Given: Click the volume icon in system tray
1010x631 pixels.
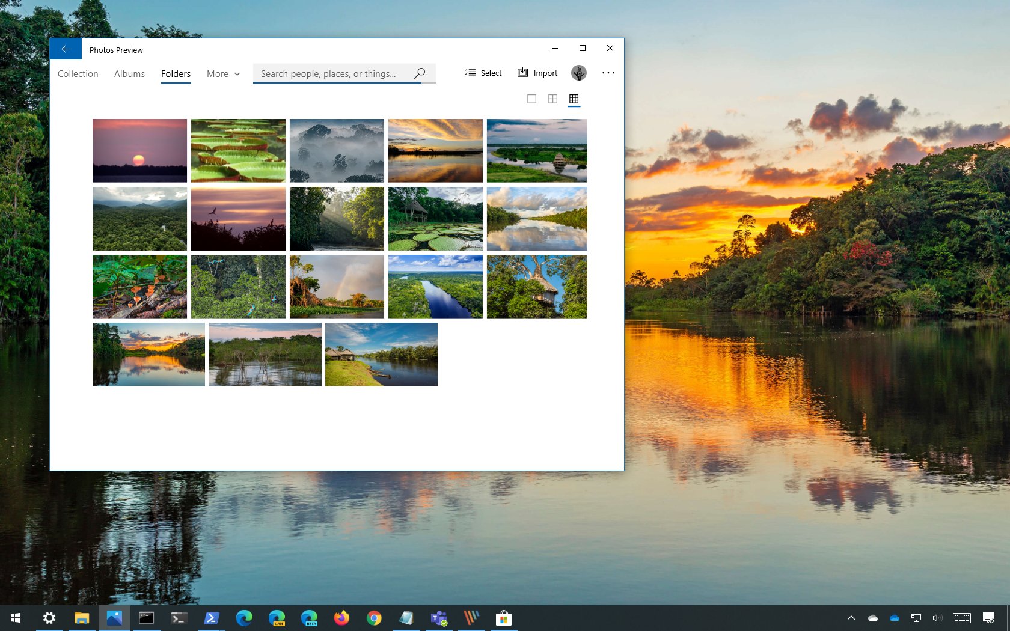Looking at the screenshot, I should point(937,618).
